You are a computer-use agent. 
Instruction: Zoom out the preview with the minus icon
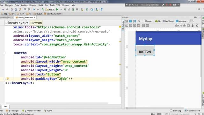pyautogui.click(x=176, y=26)
